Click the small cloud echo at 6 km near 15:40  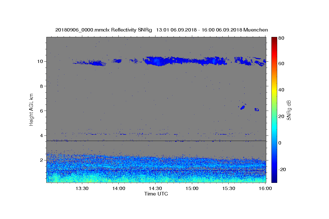coord(243,107)
